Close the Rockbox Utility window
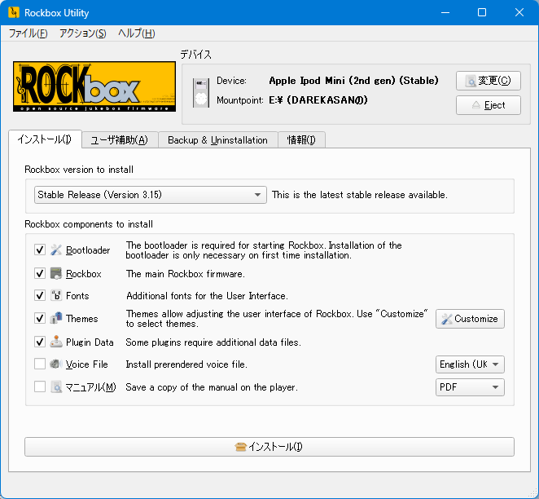This screenshot has width=539, height=499. pos(519,13)
